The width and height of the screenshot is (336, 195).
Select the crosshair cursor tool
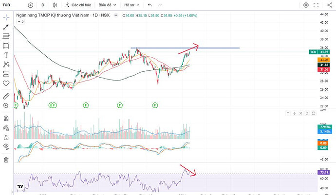click(x=6, y=17)
